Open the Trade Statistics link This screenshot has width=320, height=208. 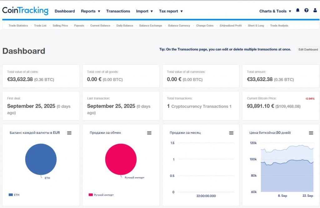(18, 26)
